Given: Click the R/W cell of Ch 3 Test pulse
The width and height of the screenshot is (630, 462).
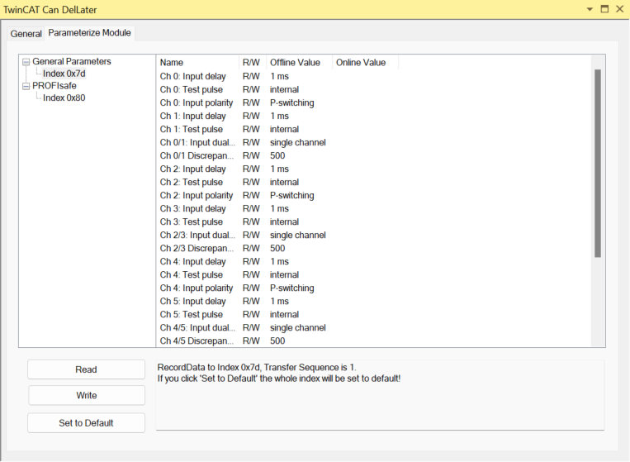Looking at the screenshot, I should 251,222.
